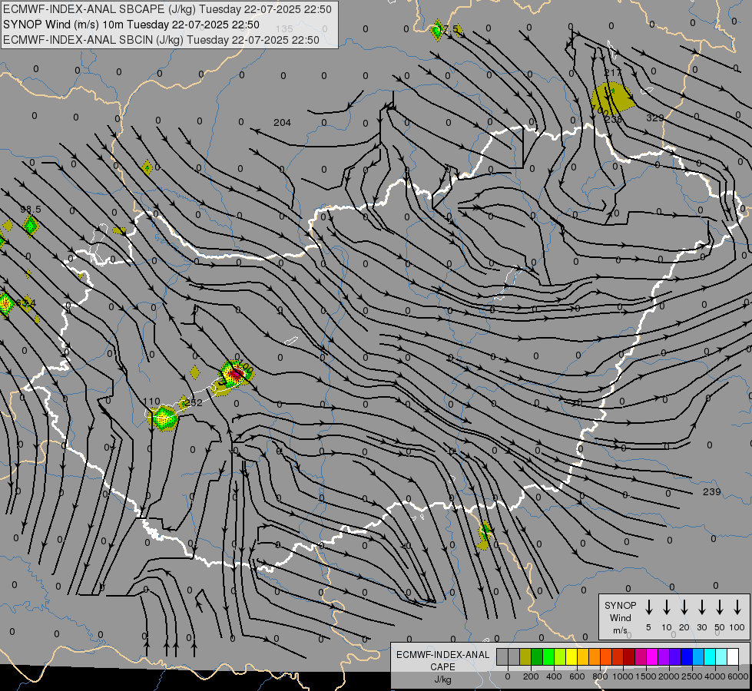Click the 98.5 value on the map
The width and height of the screenshot is (752, 691).
[31, 210]
